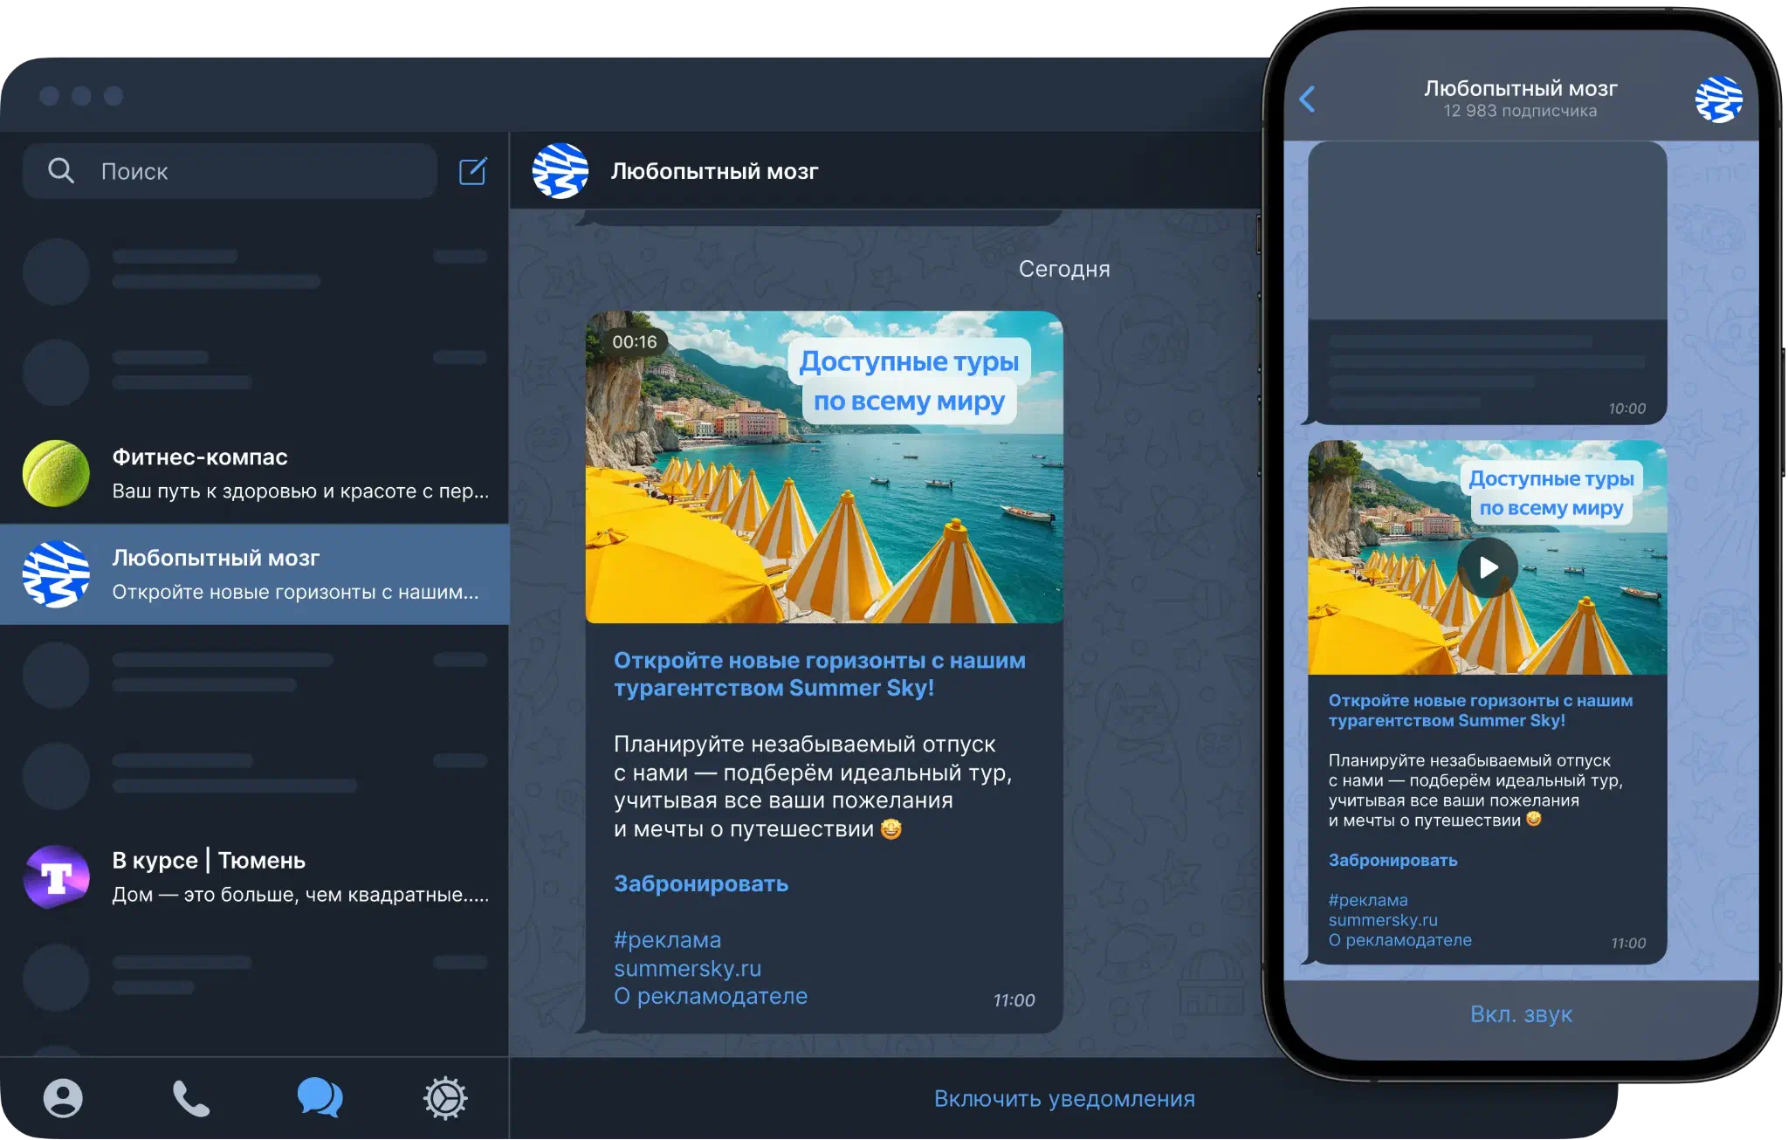Tap #реклама hashtag on the phone
The height and width of the screenshot is (1140, 1788).
pyautogui.click(x=1368, y=900)
